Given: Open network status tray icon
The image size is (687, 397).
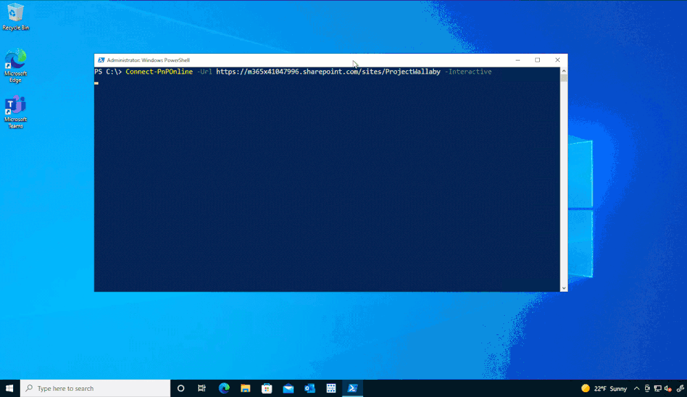Looking at the screenshot, I should pos(657,388).
